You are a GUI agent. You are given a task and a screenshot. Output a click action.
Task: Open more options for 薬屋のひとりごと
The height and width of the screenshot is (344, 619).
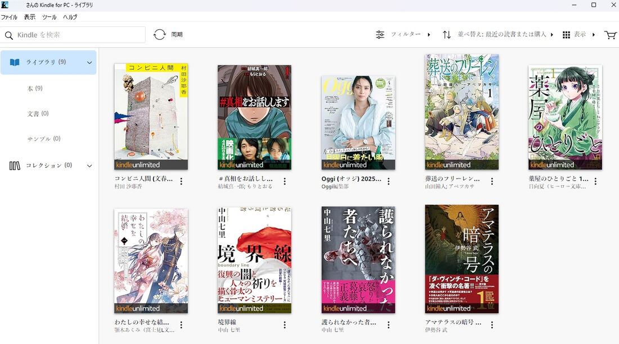595,181
